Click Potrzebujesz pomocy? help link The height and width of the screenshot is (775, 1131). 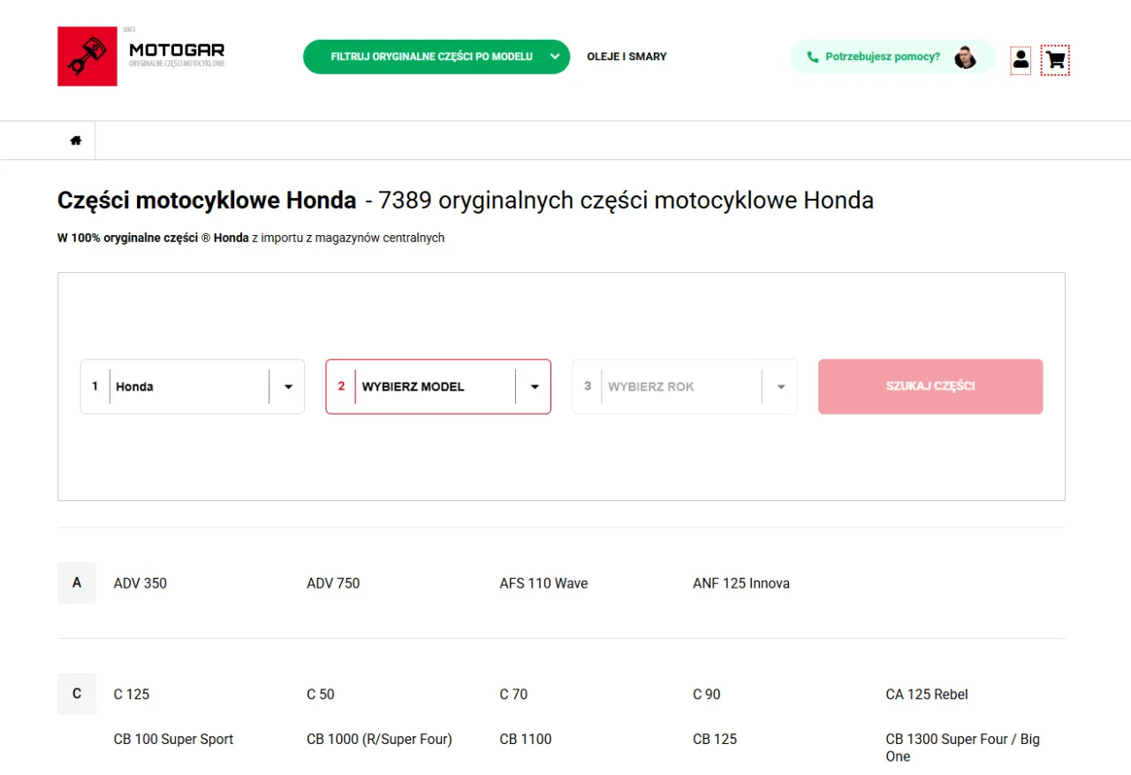pyautogui.click(x=881, y=56)
